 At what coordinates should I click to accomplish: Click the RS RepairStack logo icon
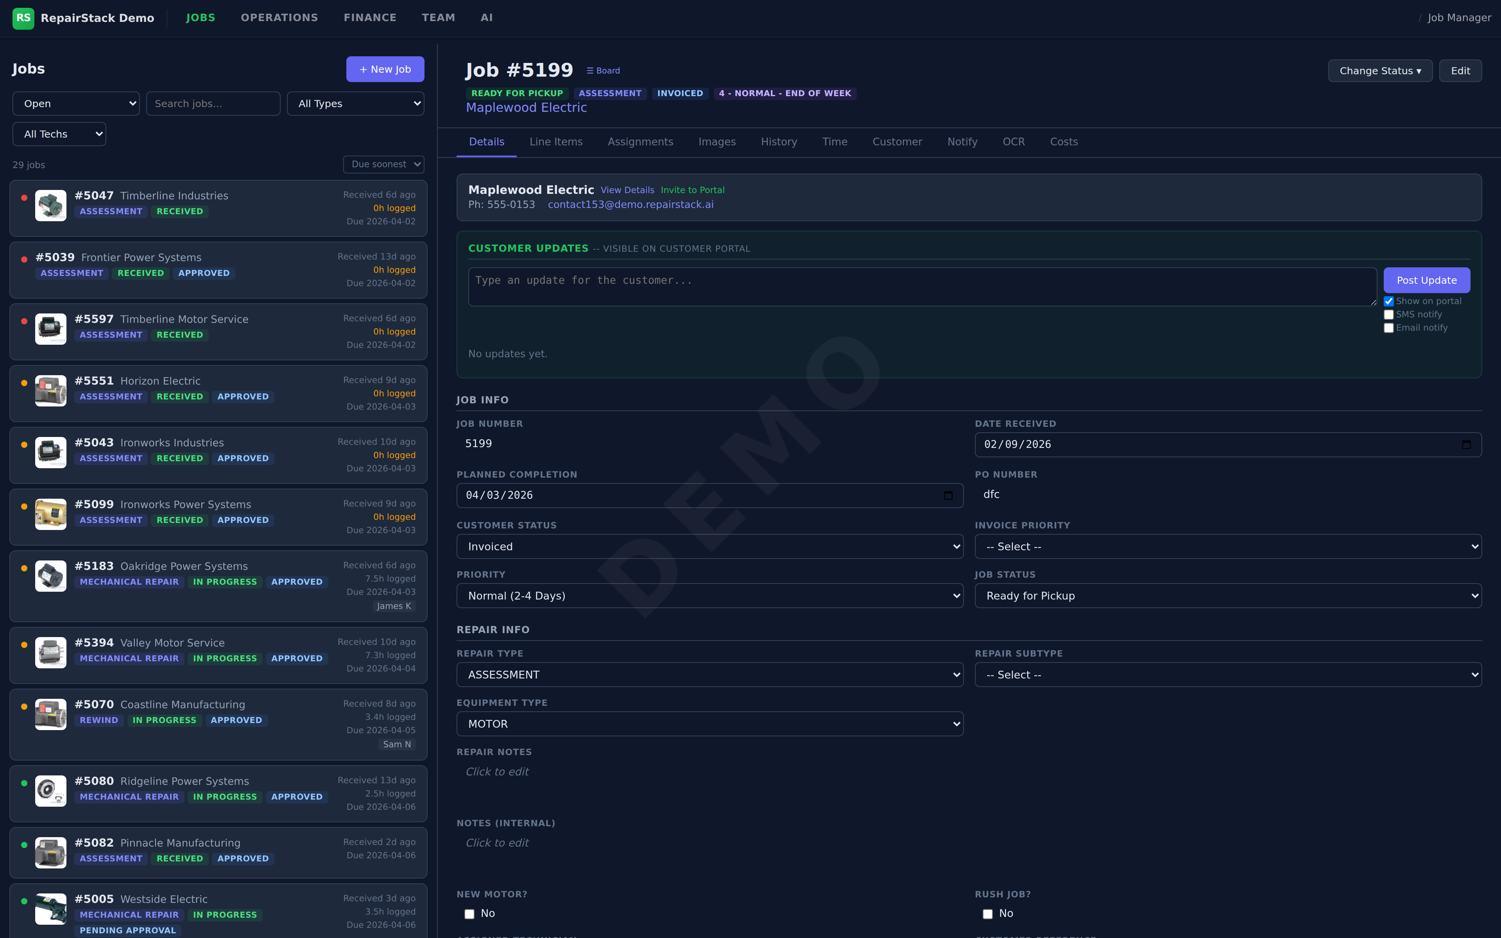pyautogui.click(x=23, y=18)
